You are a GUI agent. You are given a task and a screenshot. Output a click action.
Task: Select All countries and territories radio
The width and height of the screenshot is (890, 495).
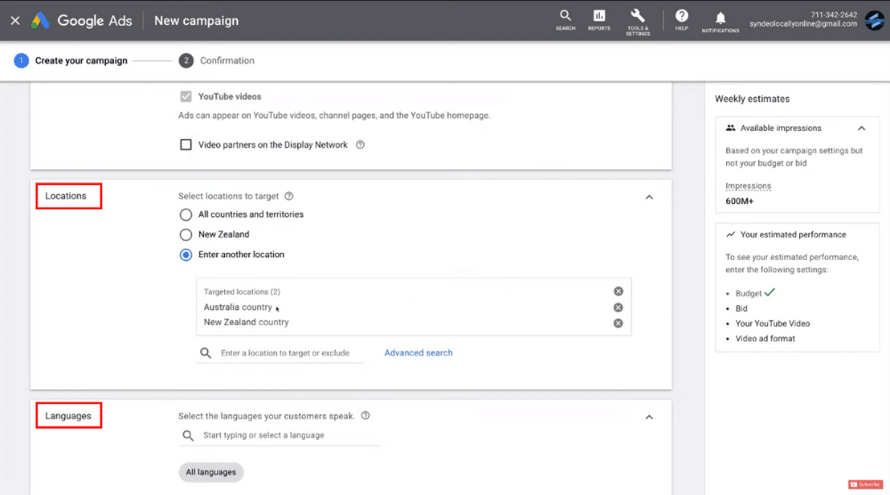pyautogui.click(x=186, y=215)
